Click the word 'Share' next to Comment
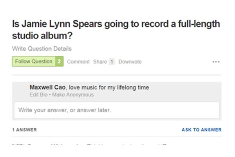Screen dimensions: 235x157 (x=100, y=62)
